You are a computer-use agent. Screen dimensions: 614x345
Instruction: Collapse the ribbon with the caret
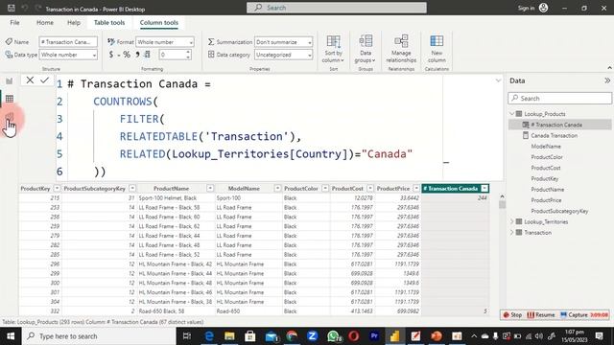[x=609, y=68]
